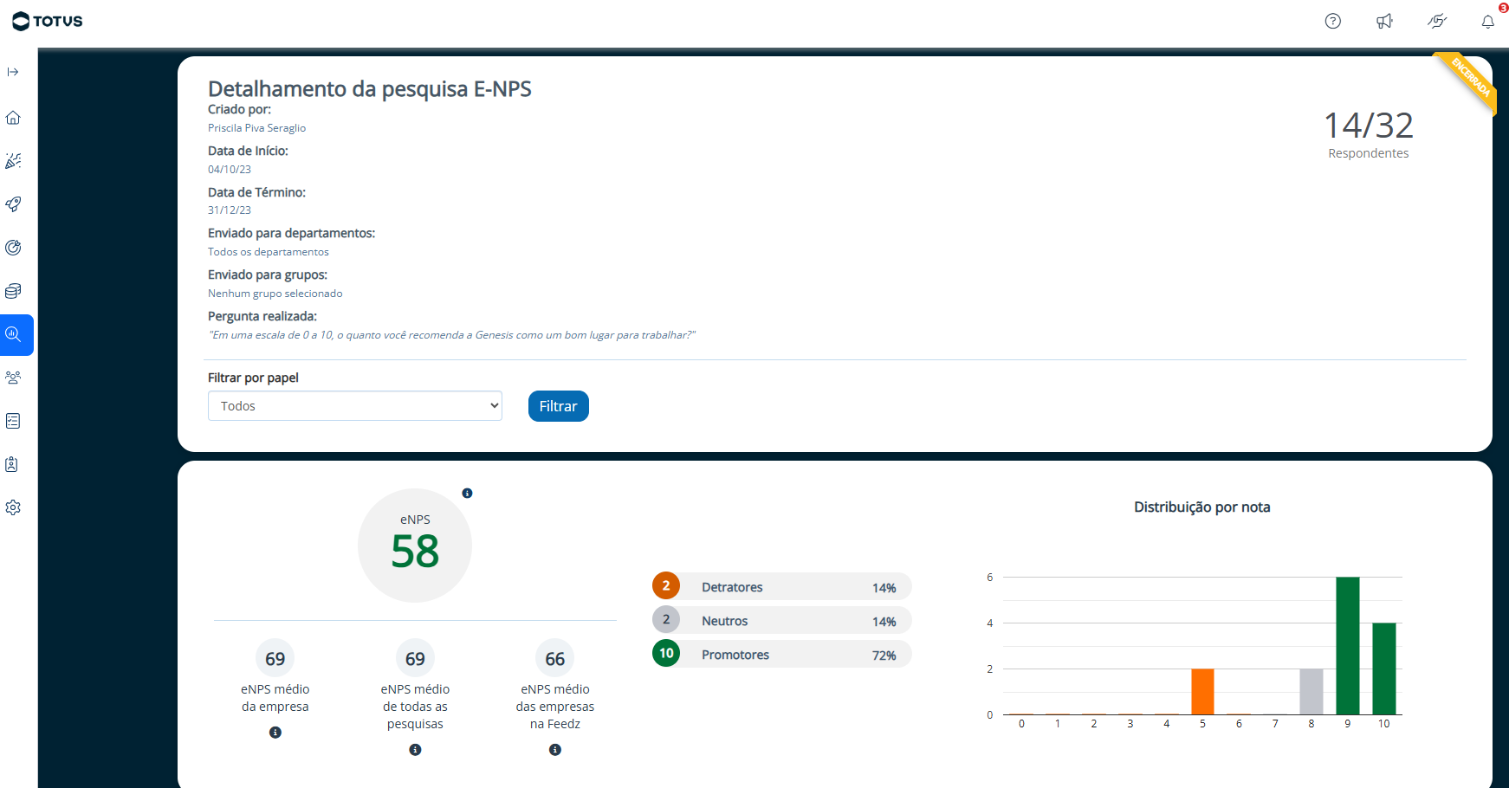Open the rocket icon in the sidebar
Screen dimensions: 1509x788
(x=13, y=204)
